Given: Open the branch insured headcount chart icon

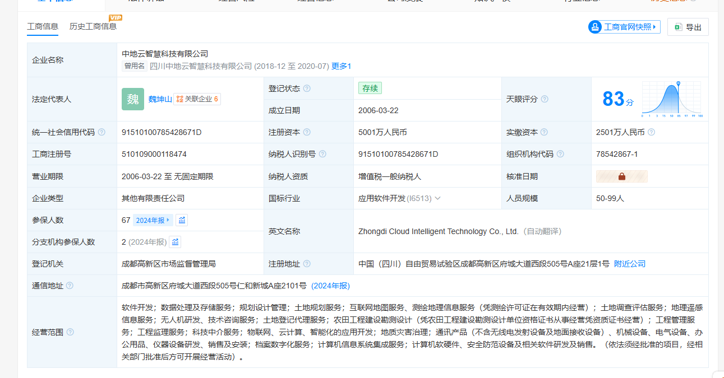Looking at the screenshot, I should (175, 242).
